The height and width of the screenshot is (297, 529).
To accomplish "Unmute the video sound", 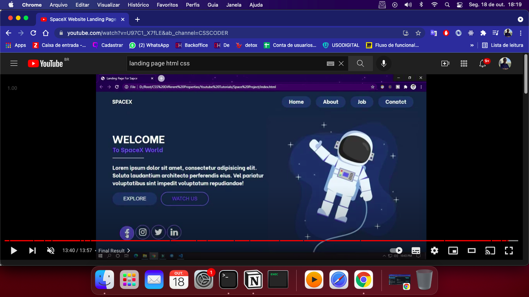I will (51, 250).
